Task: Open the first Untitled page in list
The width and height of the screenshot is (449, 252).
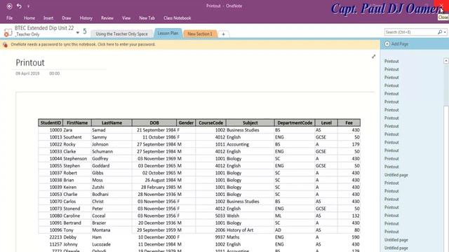Action: 396,175
